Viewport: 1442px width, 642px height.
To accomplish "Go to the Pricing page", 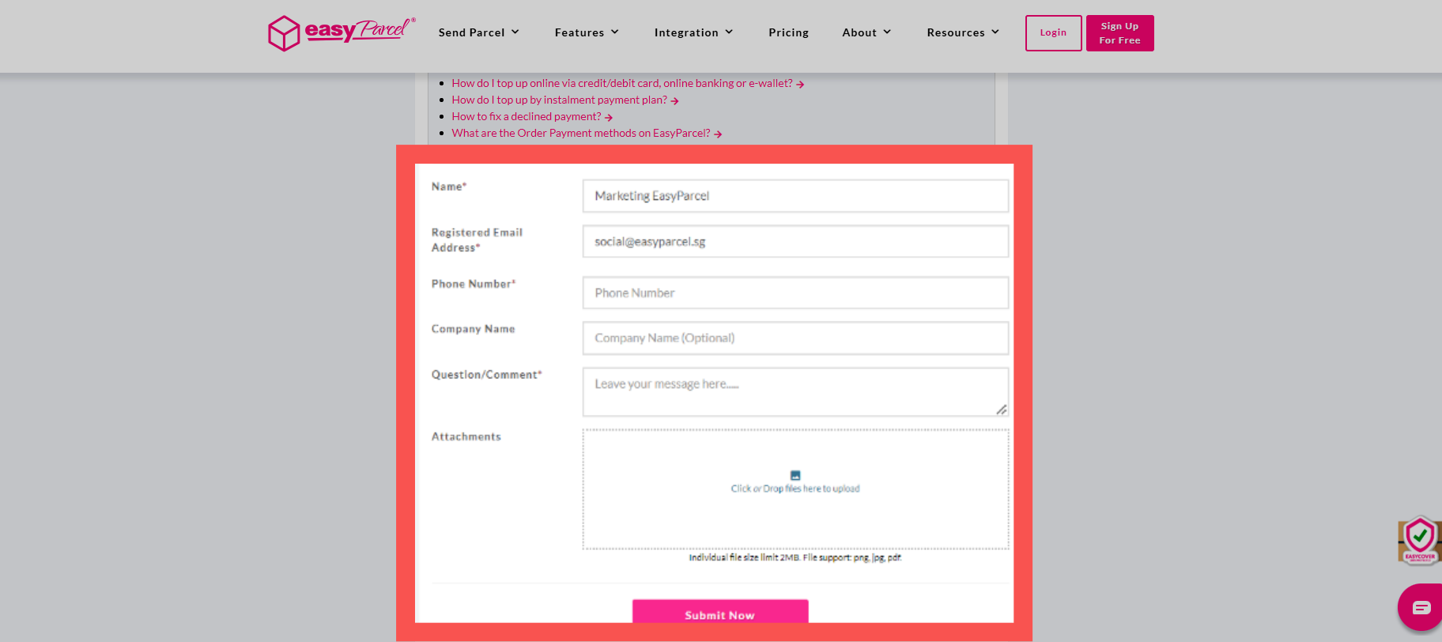I will tap(788, 32).
